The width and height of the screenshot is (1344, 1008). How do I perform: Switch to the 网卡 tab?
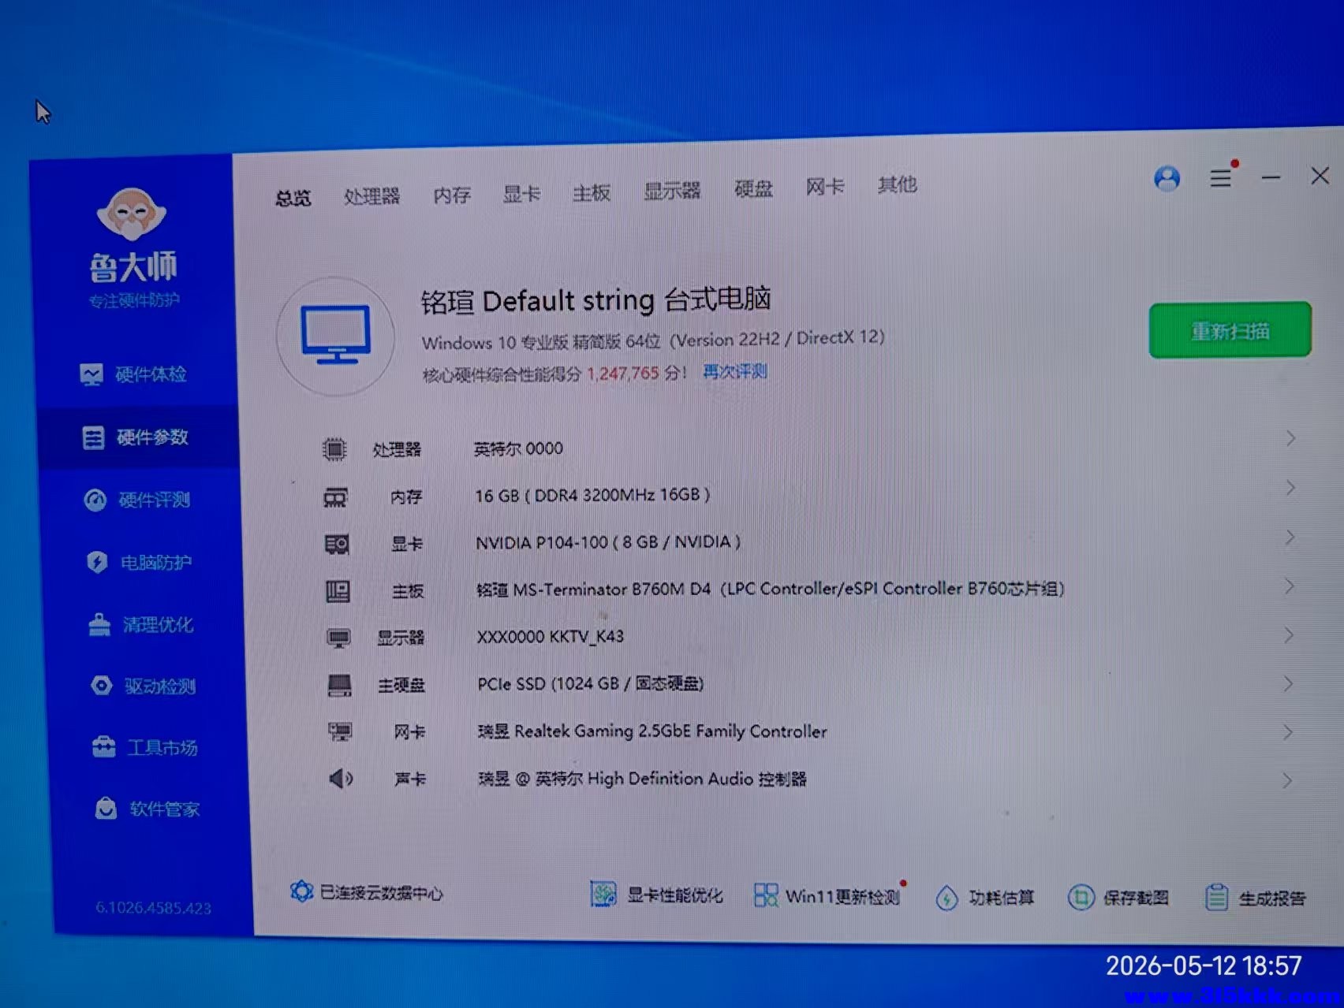(x=825, y=187)
